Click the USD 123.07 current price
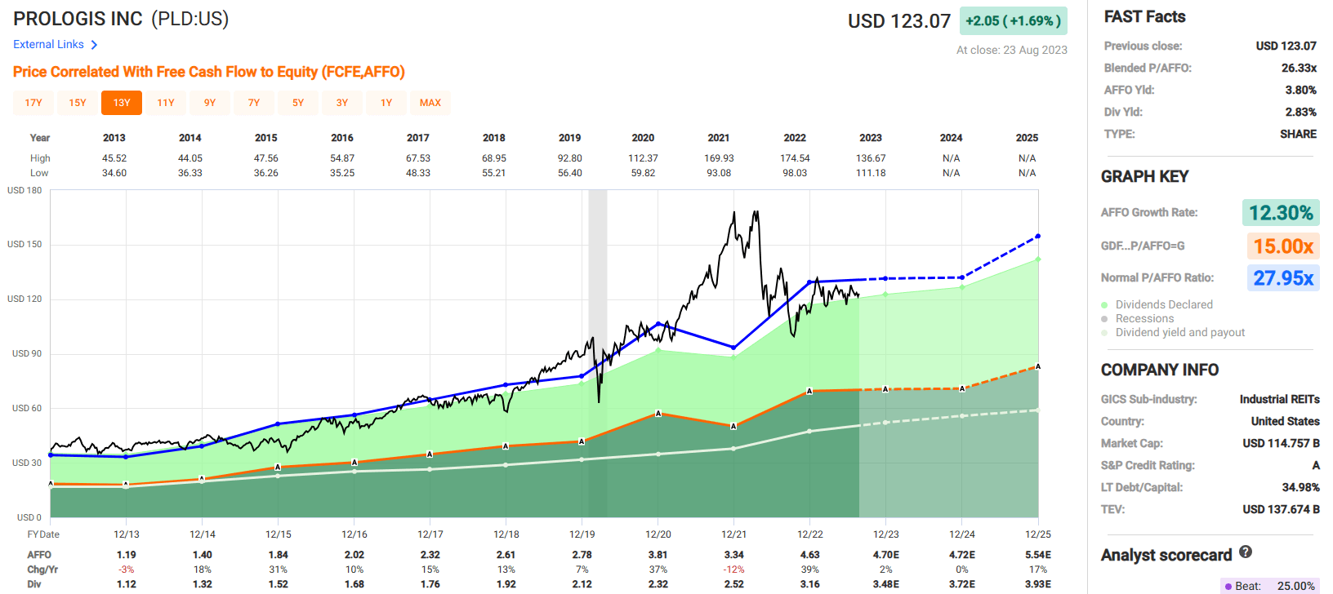 (899, 21)
